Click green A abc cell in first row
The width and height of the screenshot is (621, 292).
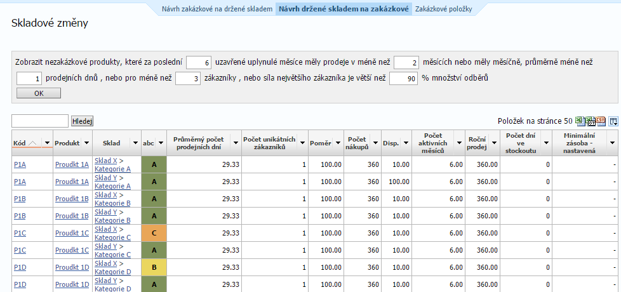click(154, 164)
